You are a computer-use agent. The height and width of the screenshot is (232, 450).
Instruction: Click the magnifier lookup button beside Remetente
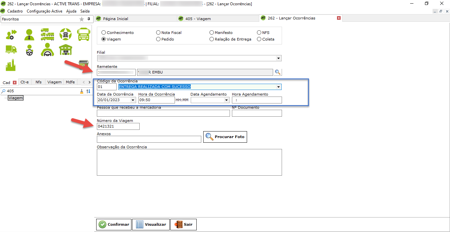278,72
